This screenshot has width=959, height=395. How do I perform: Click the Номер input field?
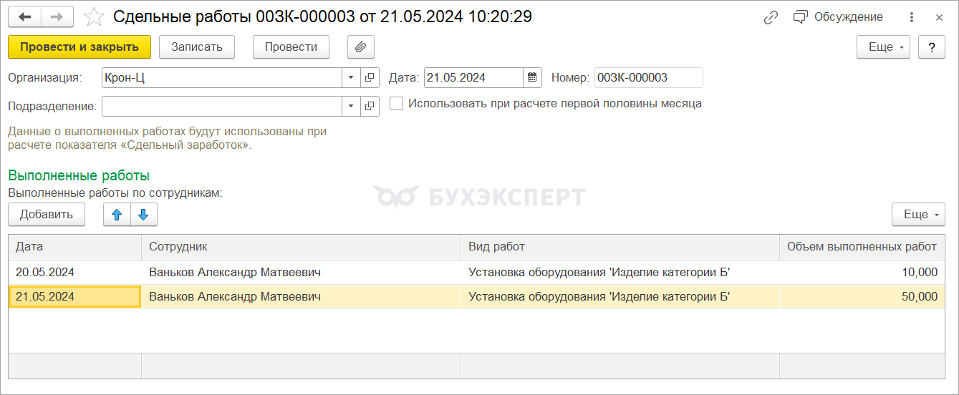click(648, 77)
